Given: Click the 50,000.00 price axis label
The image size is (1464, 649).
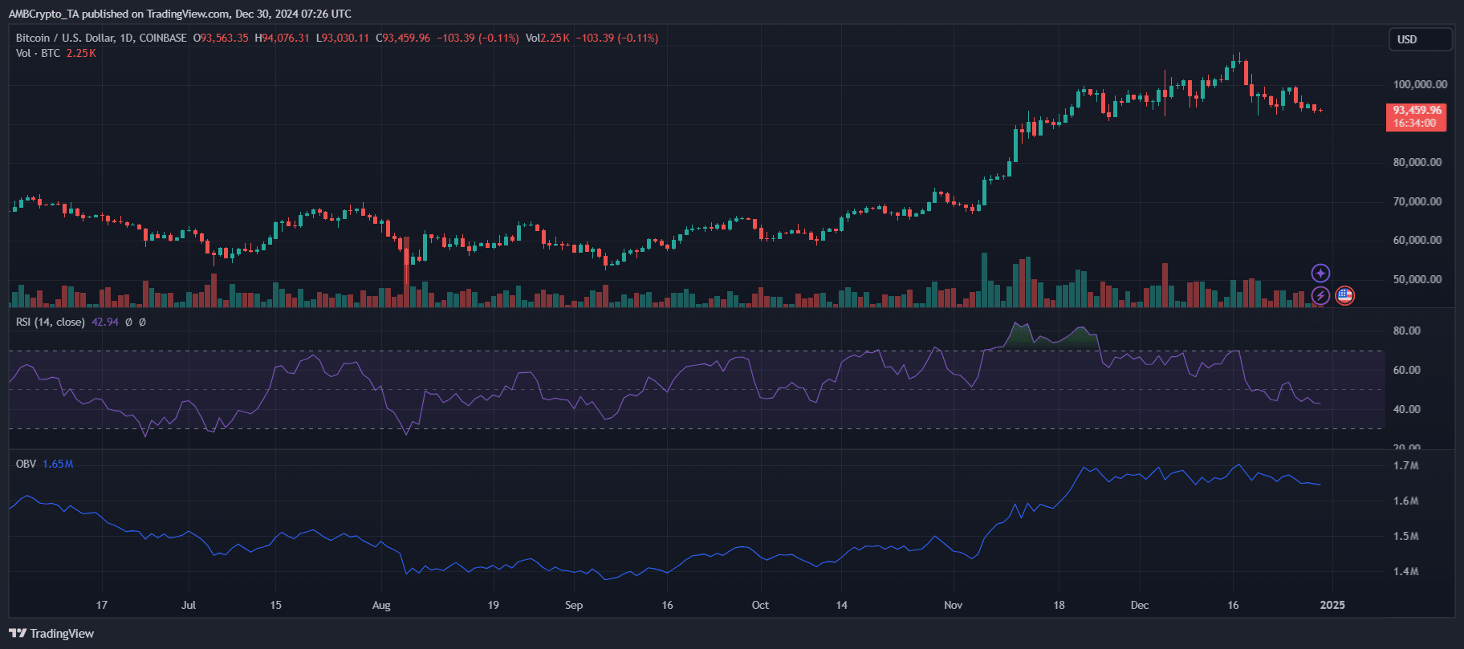Looking at the screenshot, I should click(1417, 279).
